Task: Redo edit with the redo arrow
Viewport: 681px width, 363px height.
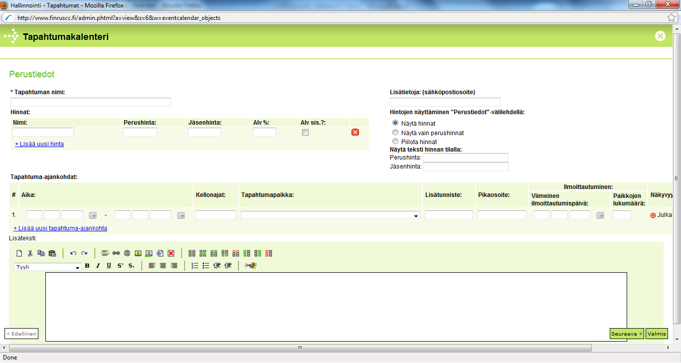Action: coord(84,253)
